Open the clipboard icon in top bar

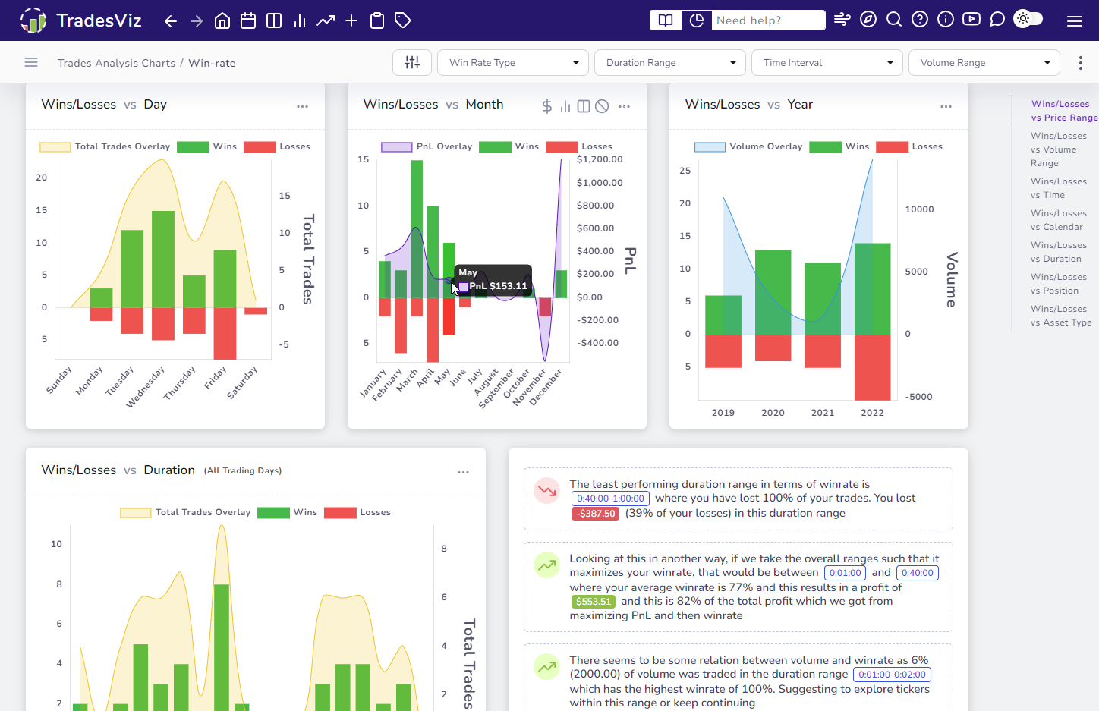click(377, 20)
